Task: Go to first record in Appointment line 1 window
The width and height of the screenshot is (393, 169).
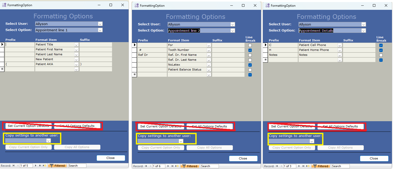Action: [13, 166]
